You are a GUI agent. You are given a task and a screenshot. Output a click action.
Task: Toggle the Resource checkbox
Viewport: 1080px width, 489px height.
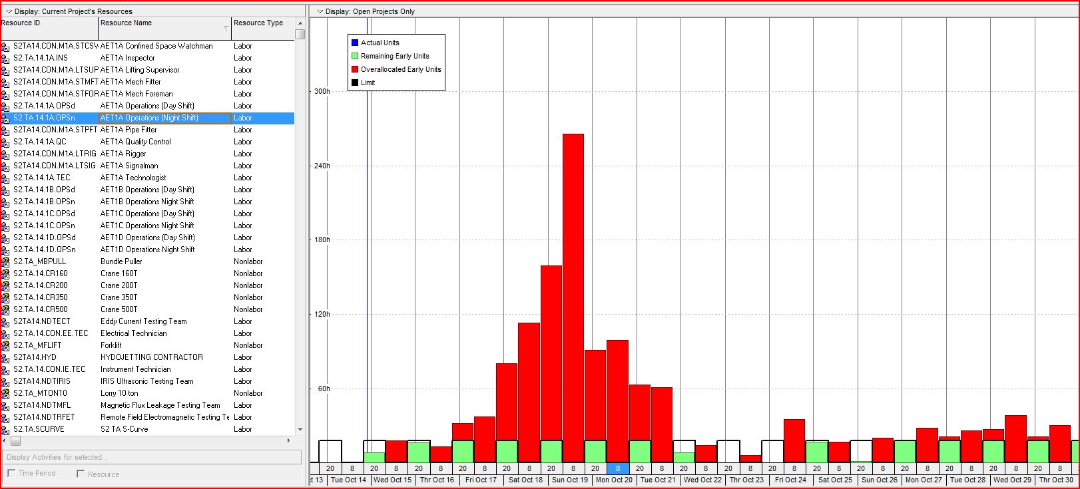81,474
